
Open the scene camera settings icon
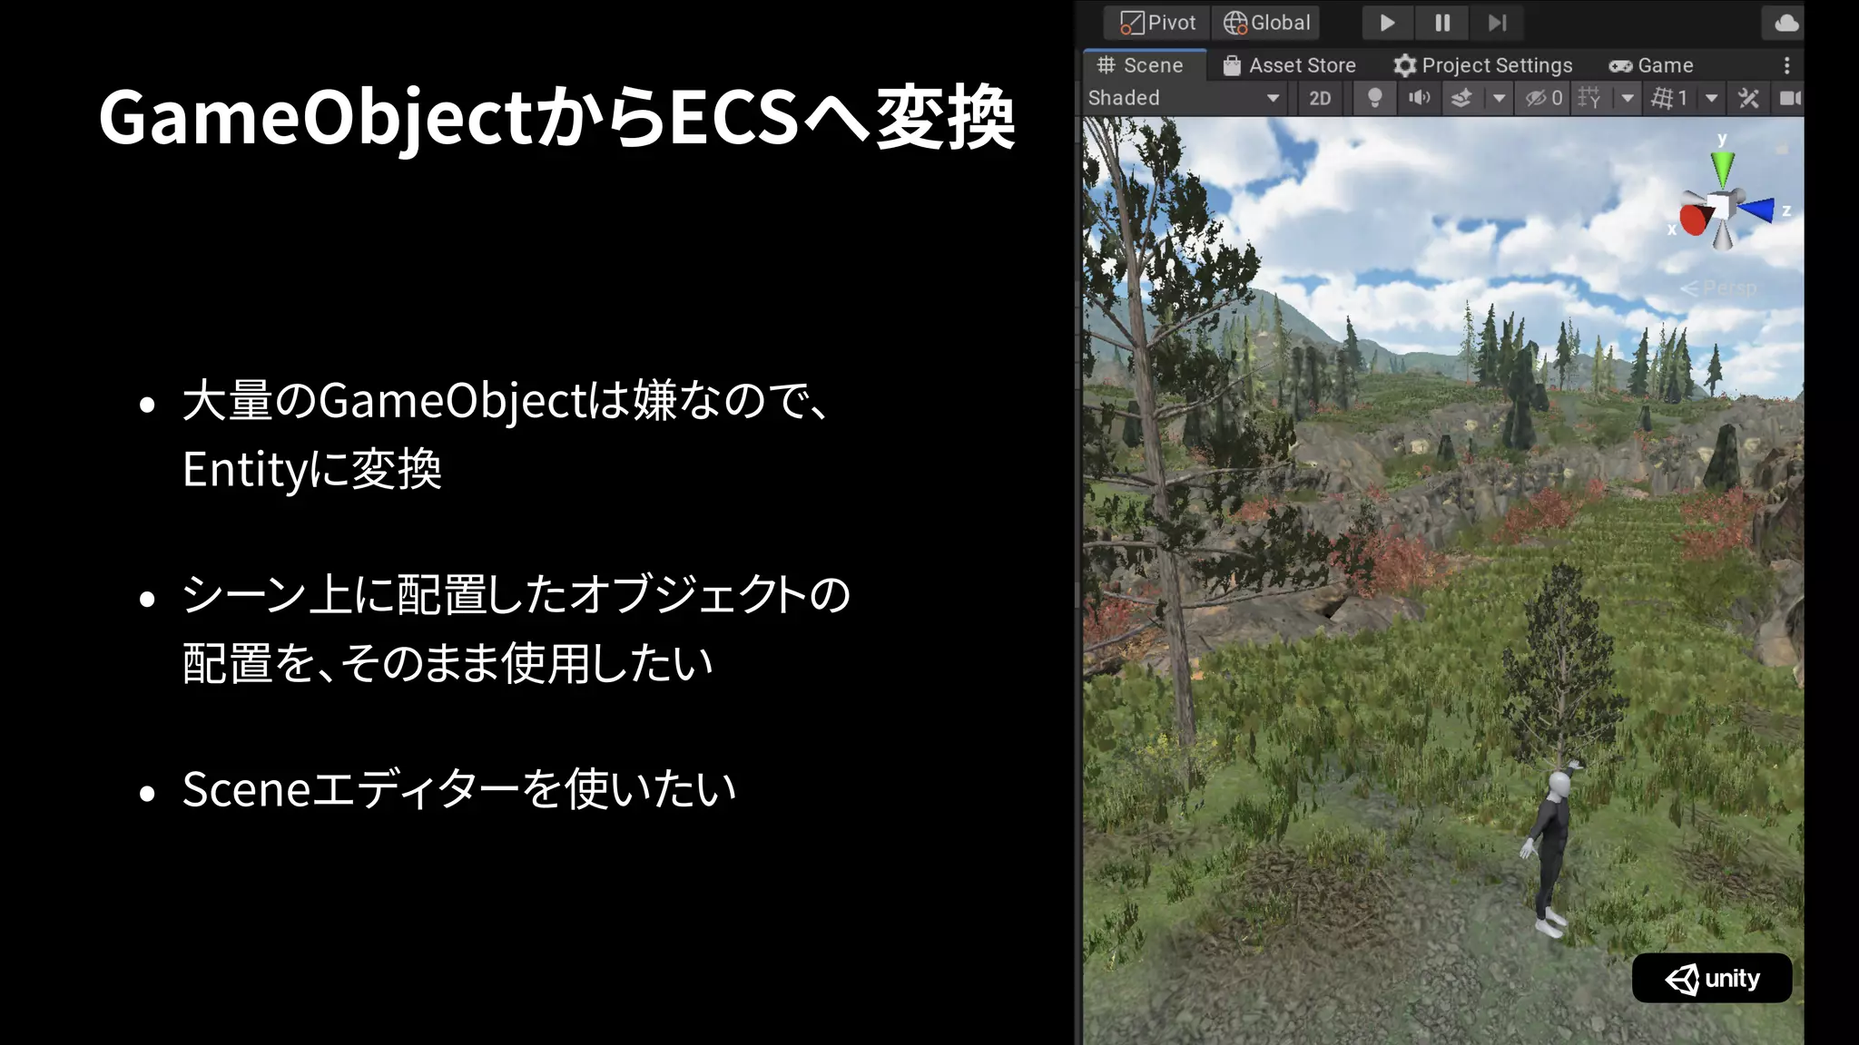coord(1789,98)
